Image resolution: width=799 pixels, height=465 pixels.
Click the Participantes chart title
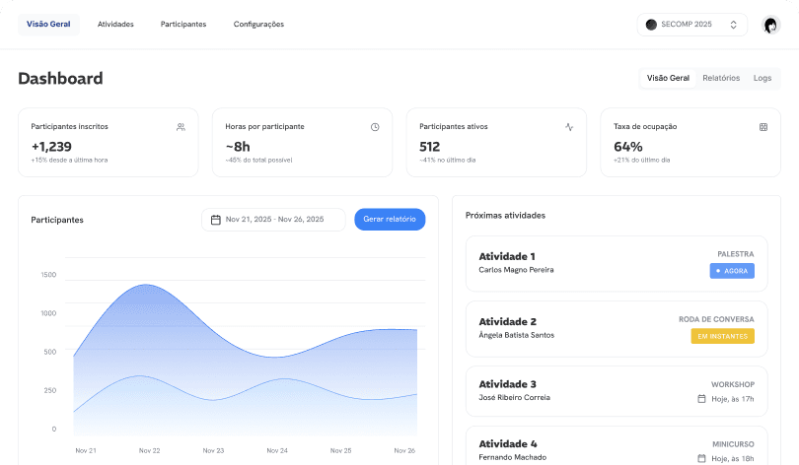57,220
